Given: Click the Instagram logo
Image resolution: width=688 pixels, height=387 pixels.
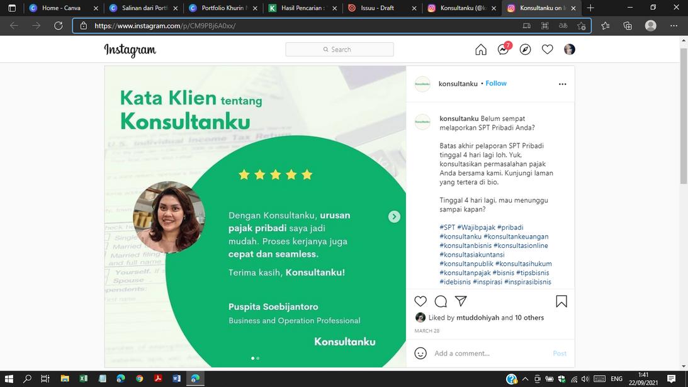Looking at the screenshot, I should point(130,50).
